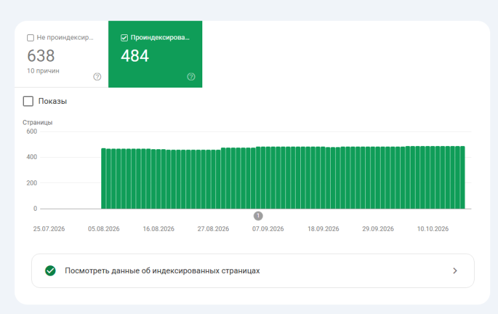Click date label 16.08.2026

[x=158, y=229]
